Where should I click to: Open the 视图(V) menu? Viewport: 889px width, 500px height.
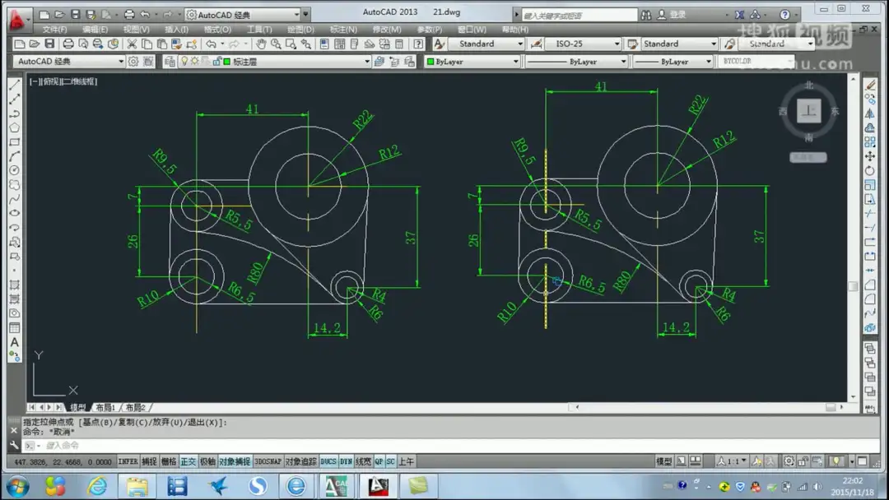pos(136,29)
